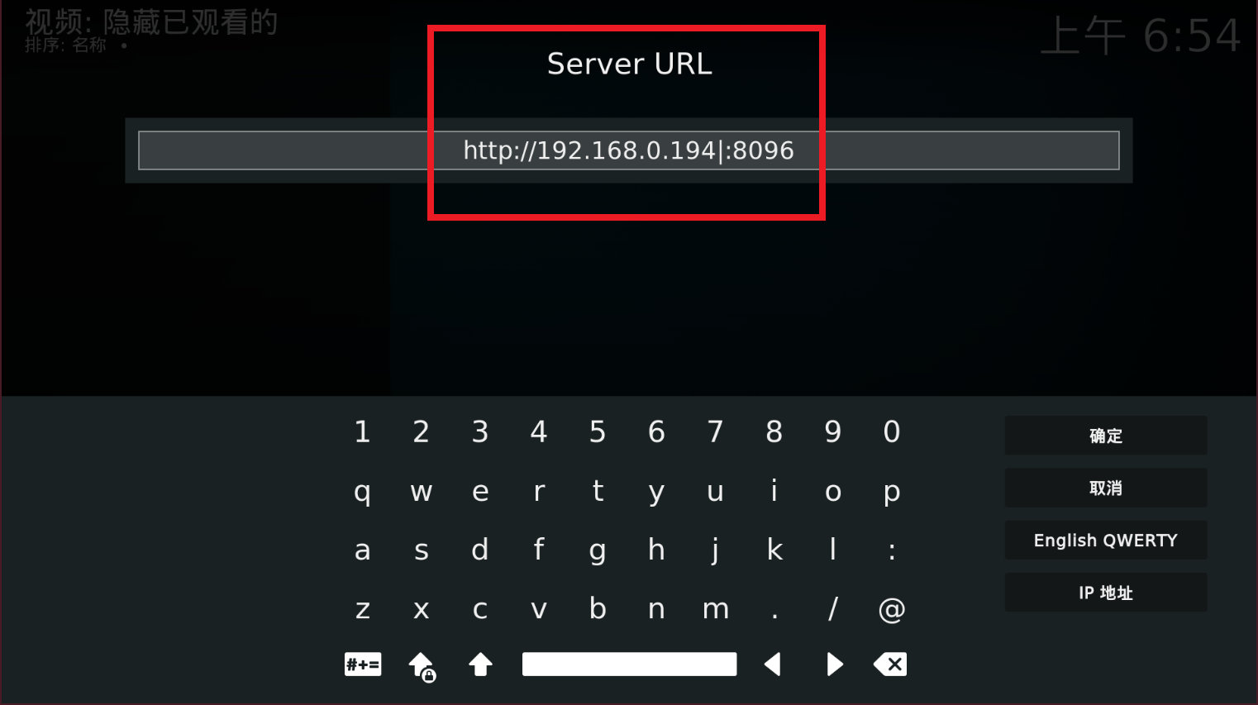Screen dimensions: 1258x705
Task: Click the backspace delete key icon
Action: (x=890, y=665)
